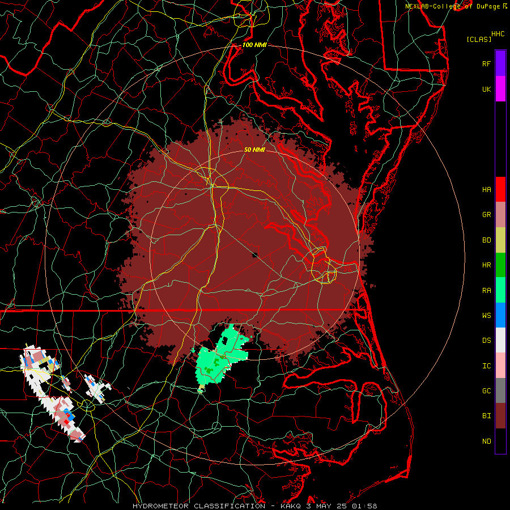The width and height of the screenshot is (510, 510).
Task: Click the blue WS legend swatch
Action: (500, 315)
